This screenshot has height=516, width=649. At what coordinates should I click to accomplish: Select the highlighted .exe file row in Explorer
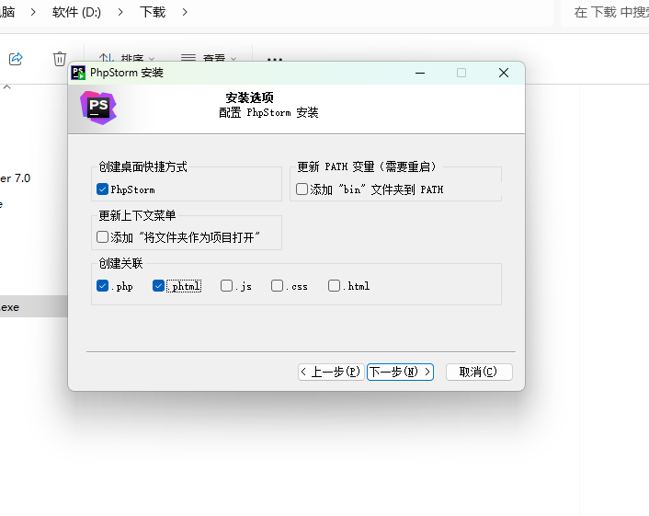tap(33, 307)
